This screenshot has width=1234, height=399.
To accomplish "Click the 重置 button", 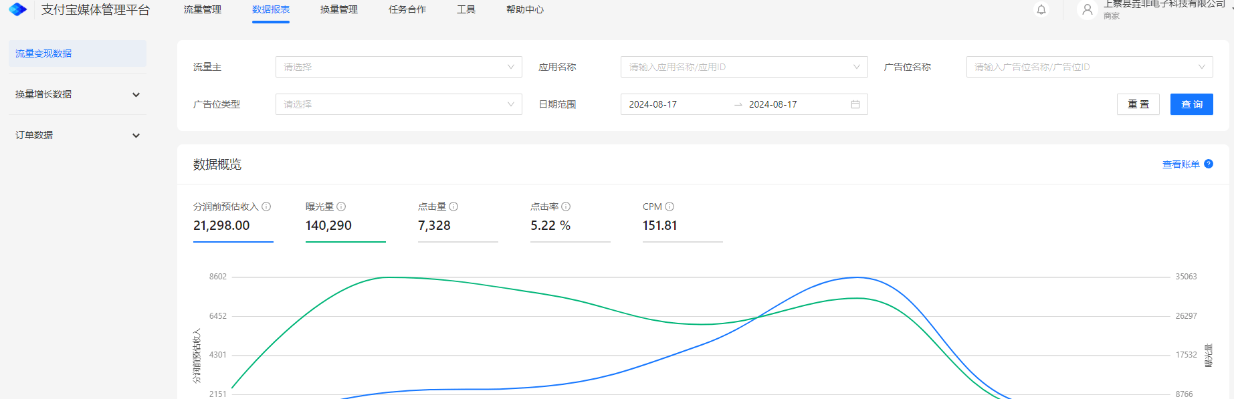I will click(x=1138, y=104).
